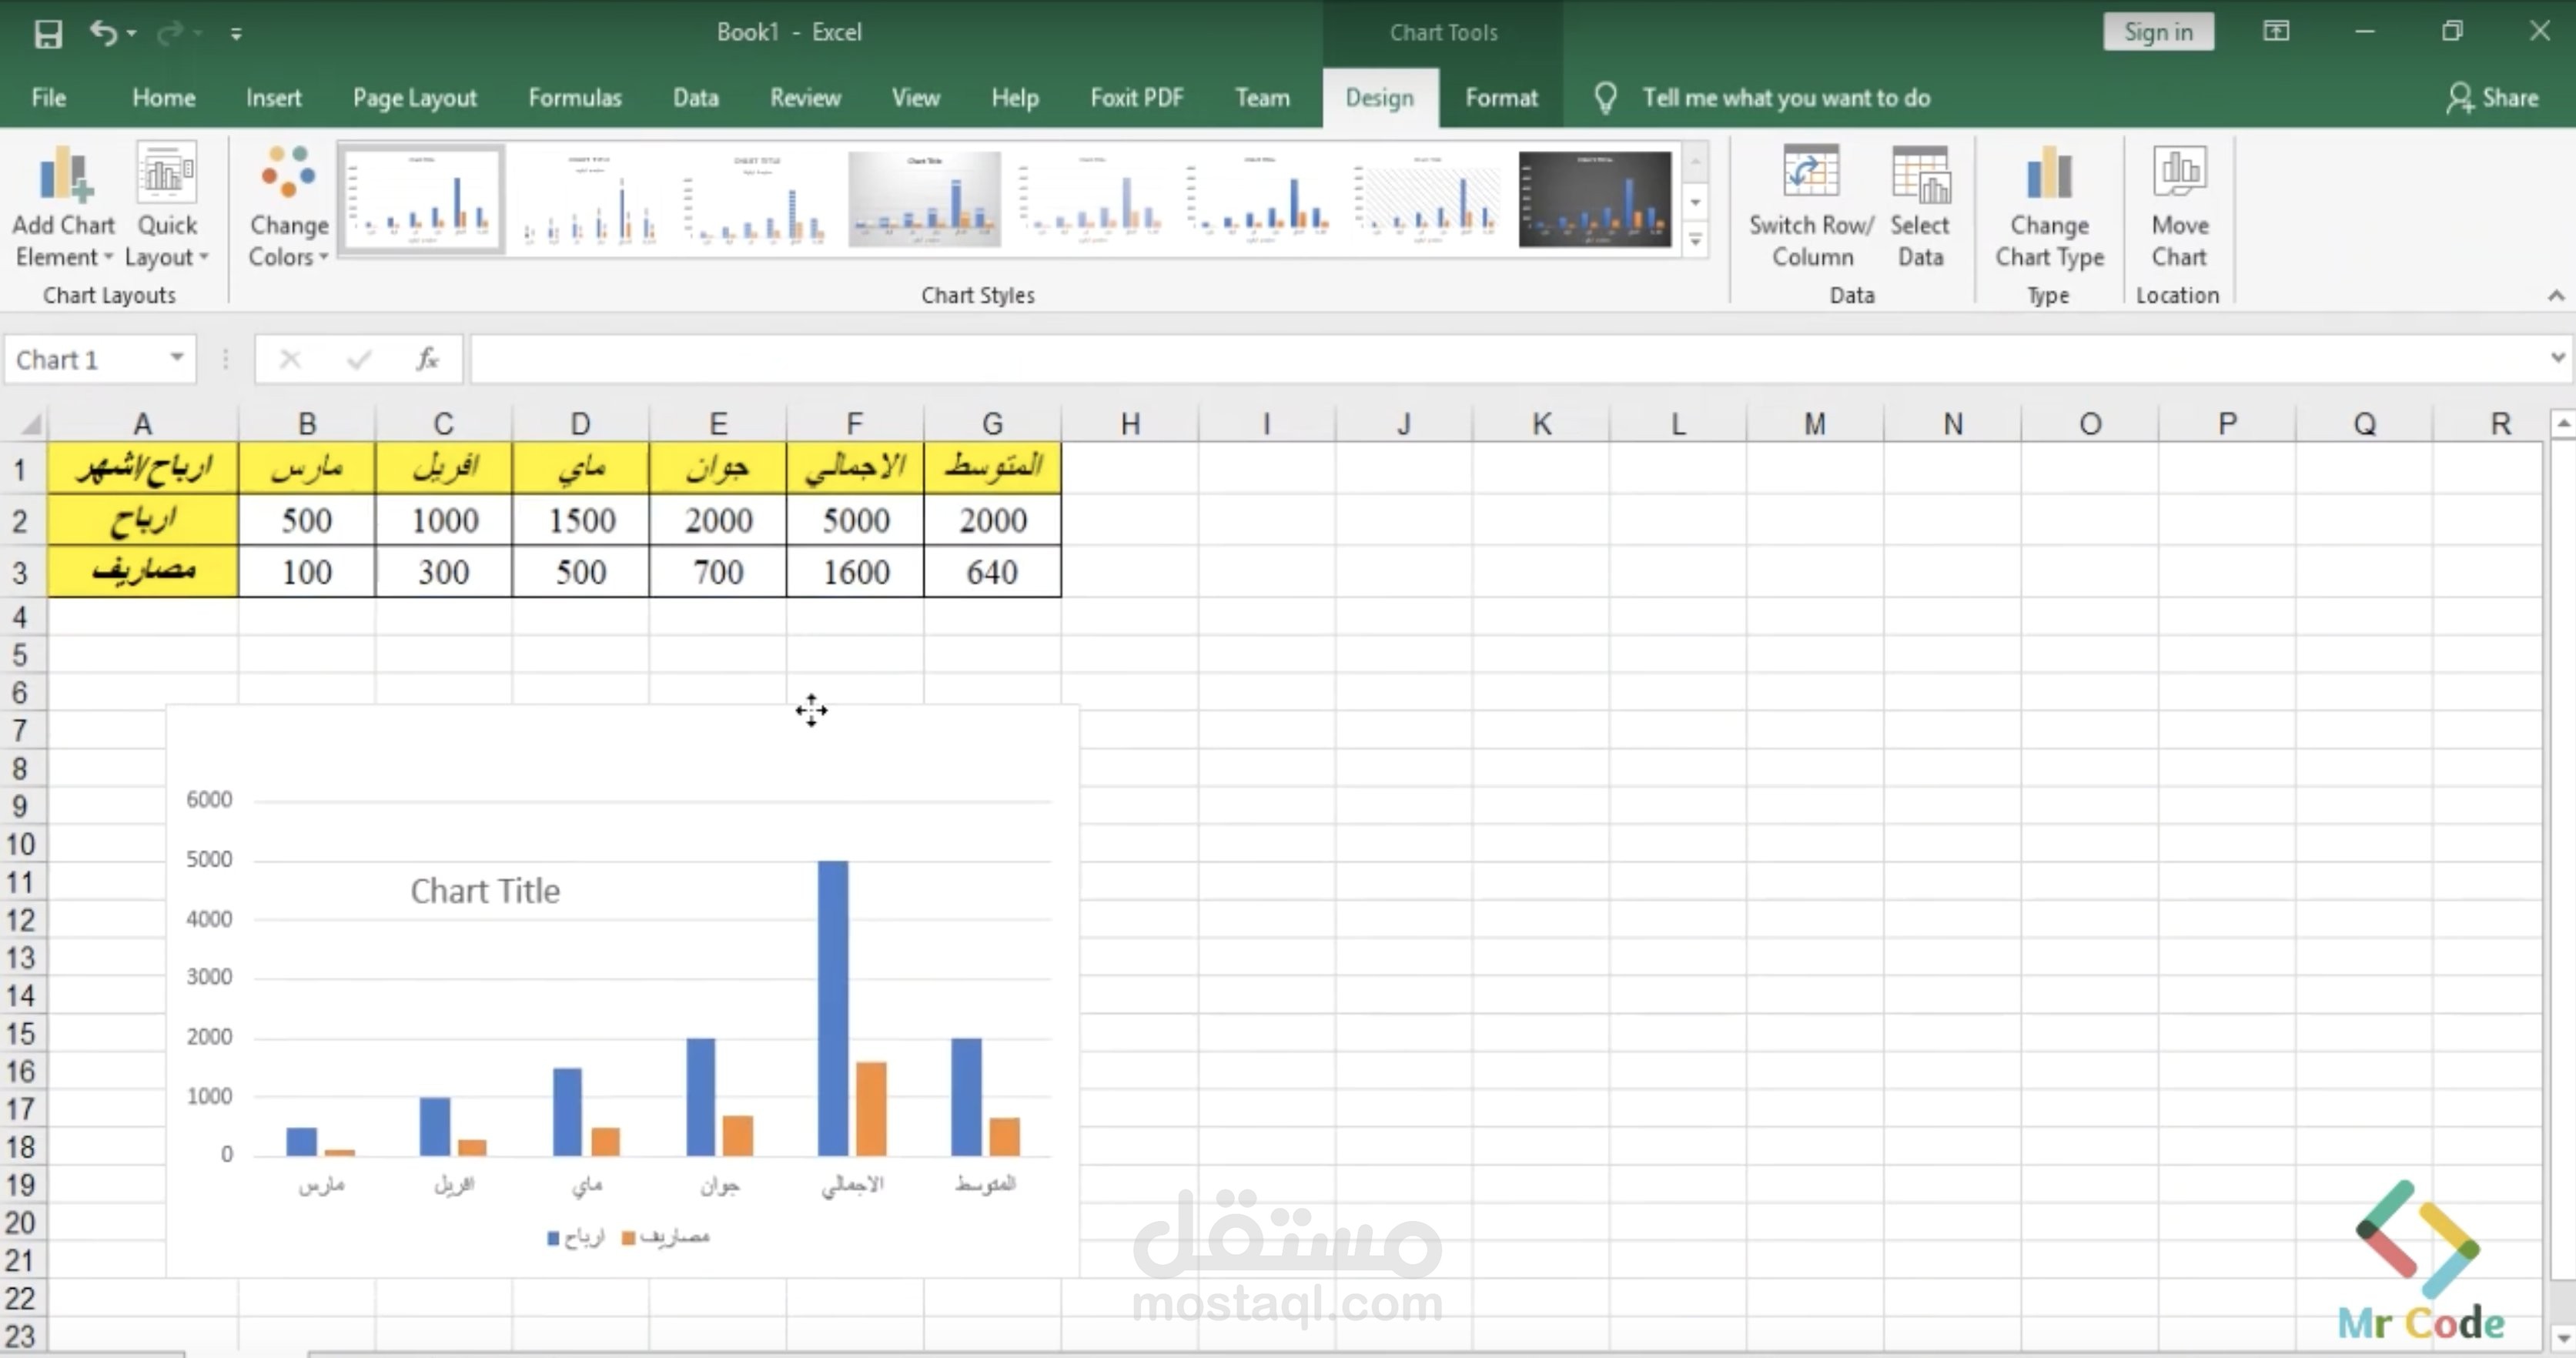The image size is (2576, 1358).
Task: Open the View tab
Action: click(x=915, y=98)
